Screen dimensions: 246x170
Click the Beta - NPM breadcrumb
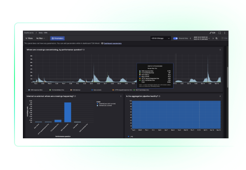[x=43, y=33]
